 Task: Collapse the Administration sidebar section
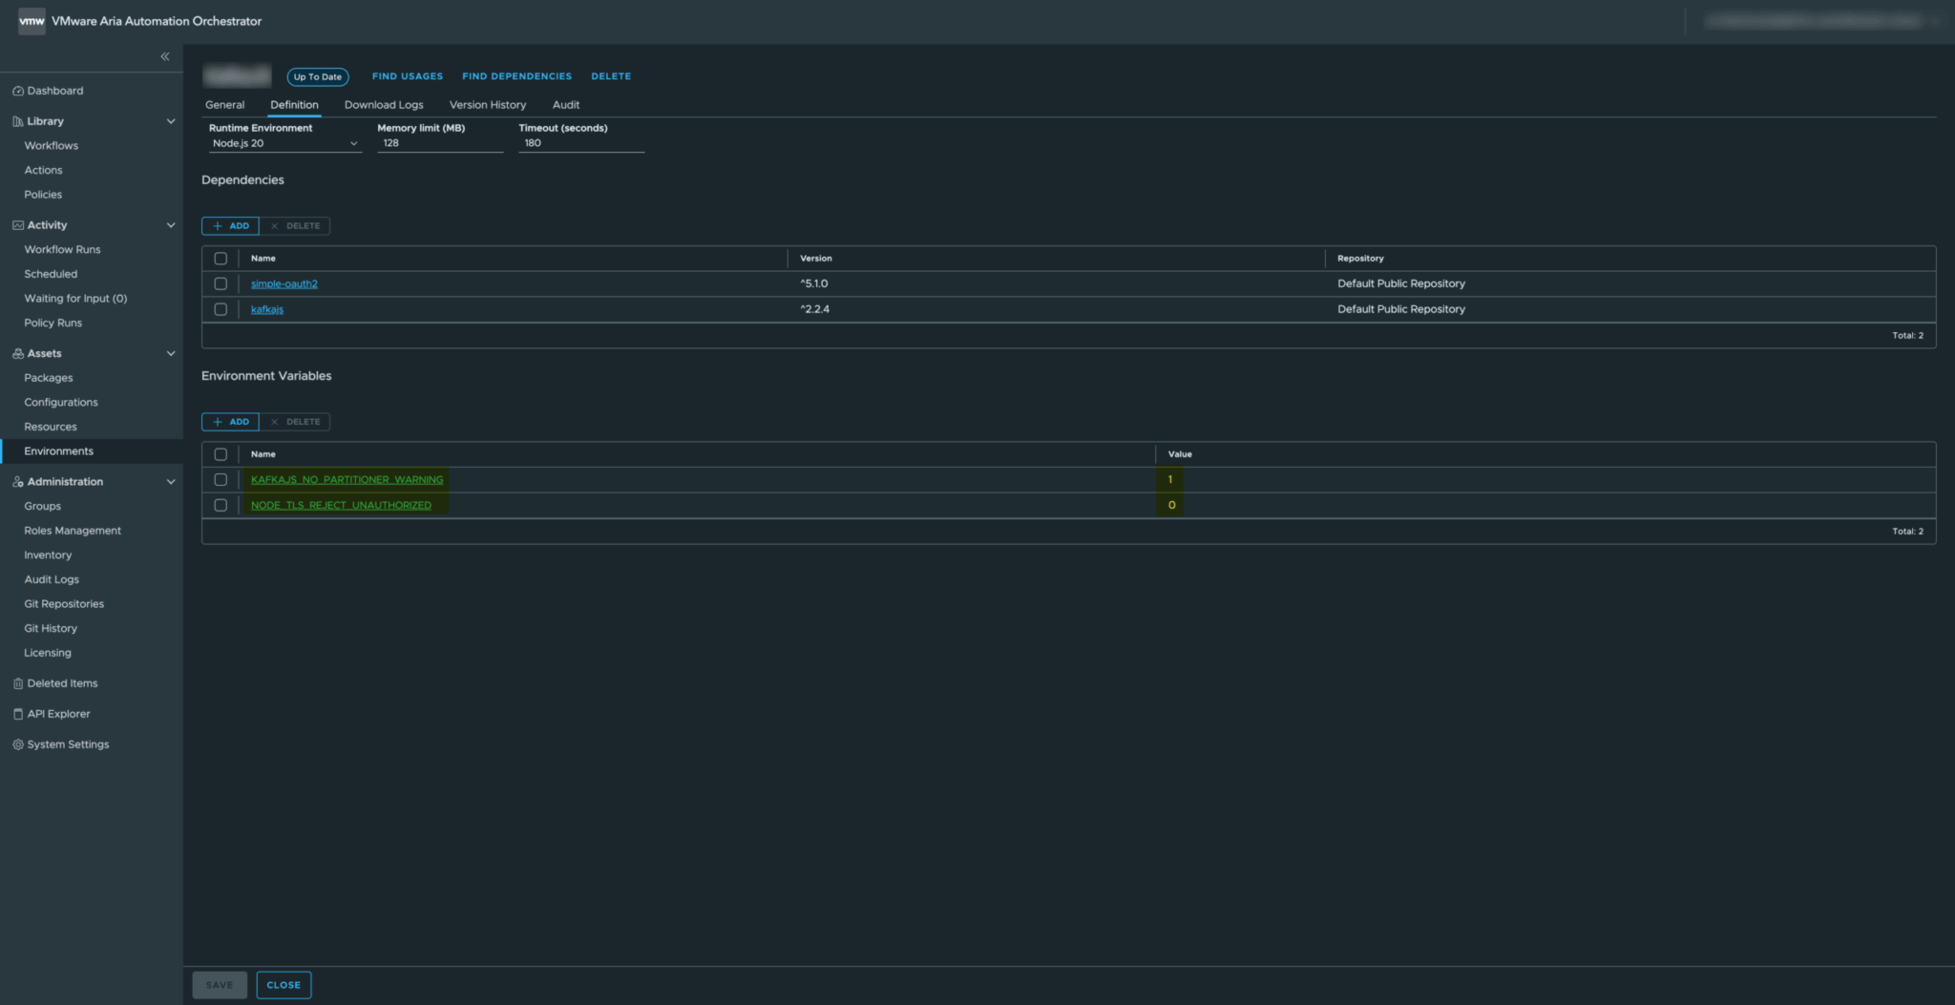click(x=171, y=481)
